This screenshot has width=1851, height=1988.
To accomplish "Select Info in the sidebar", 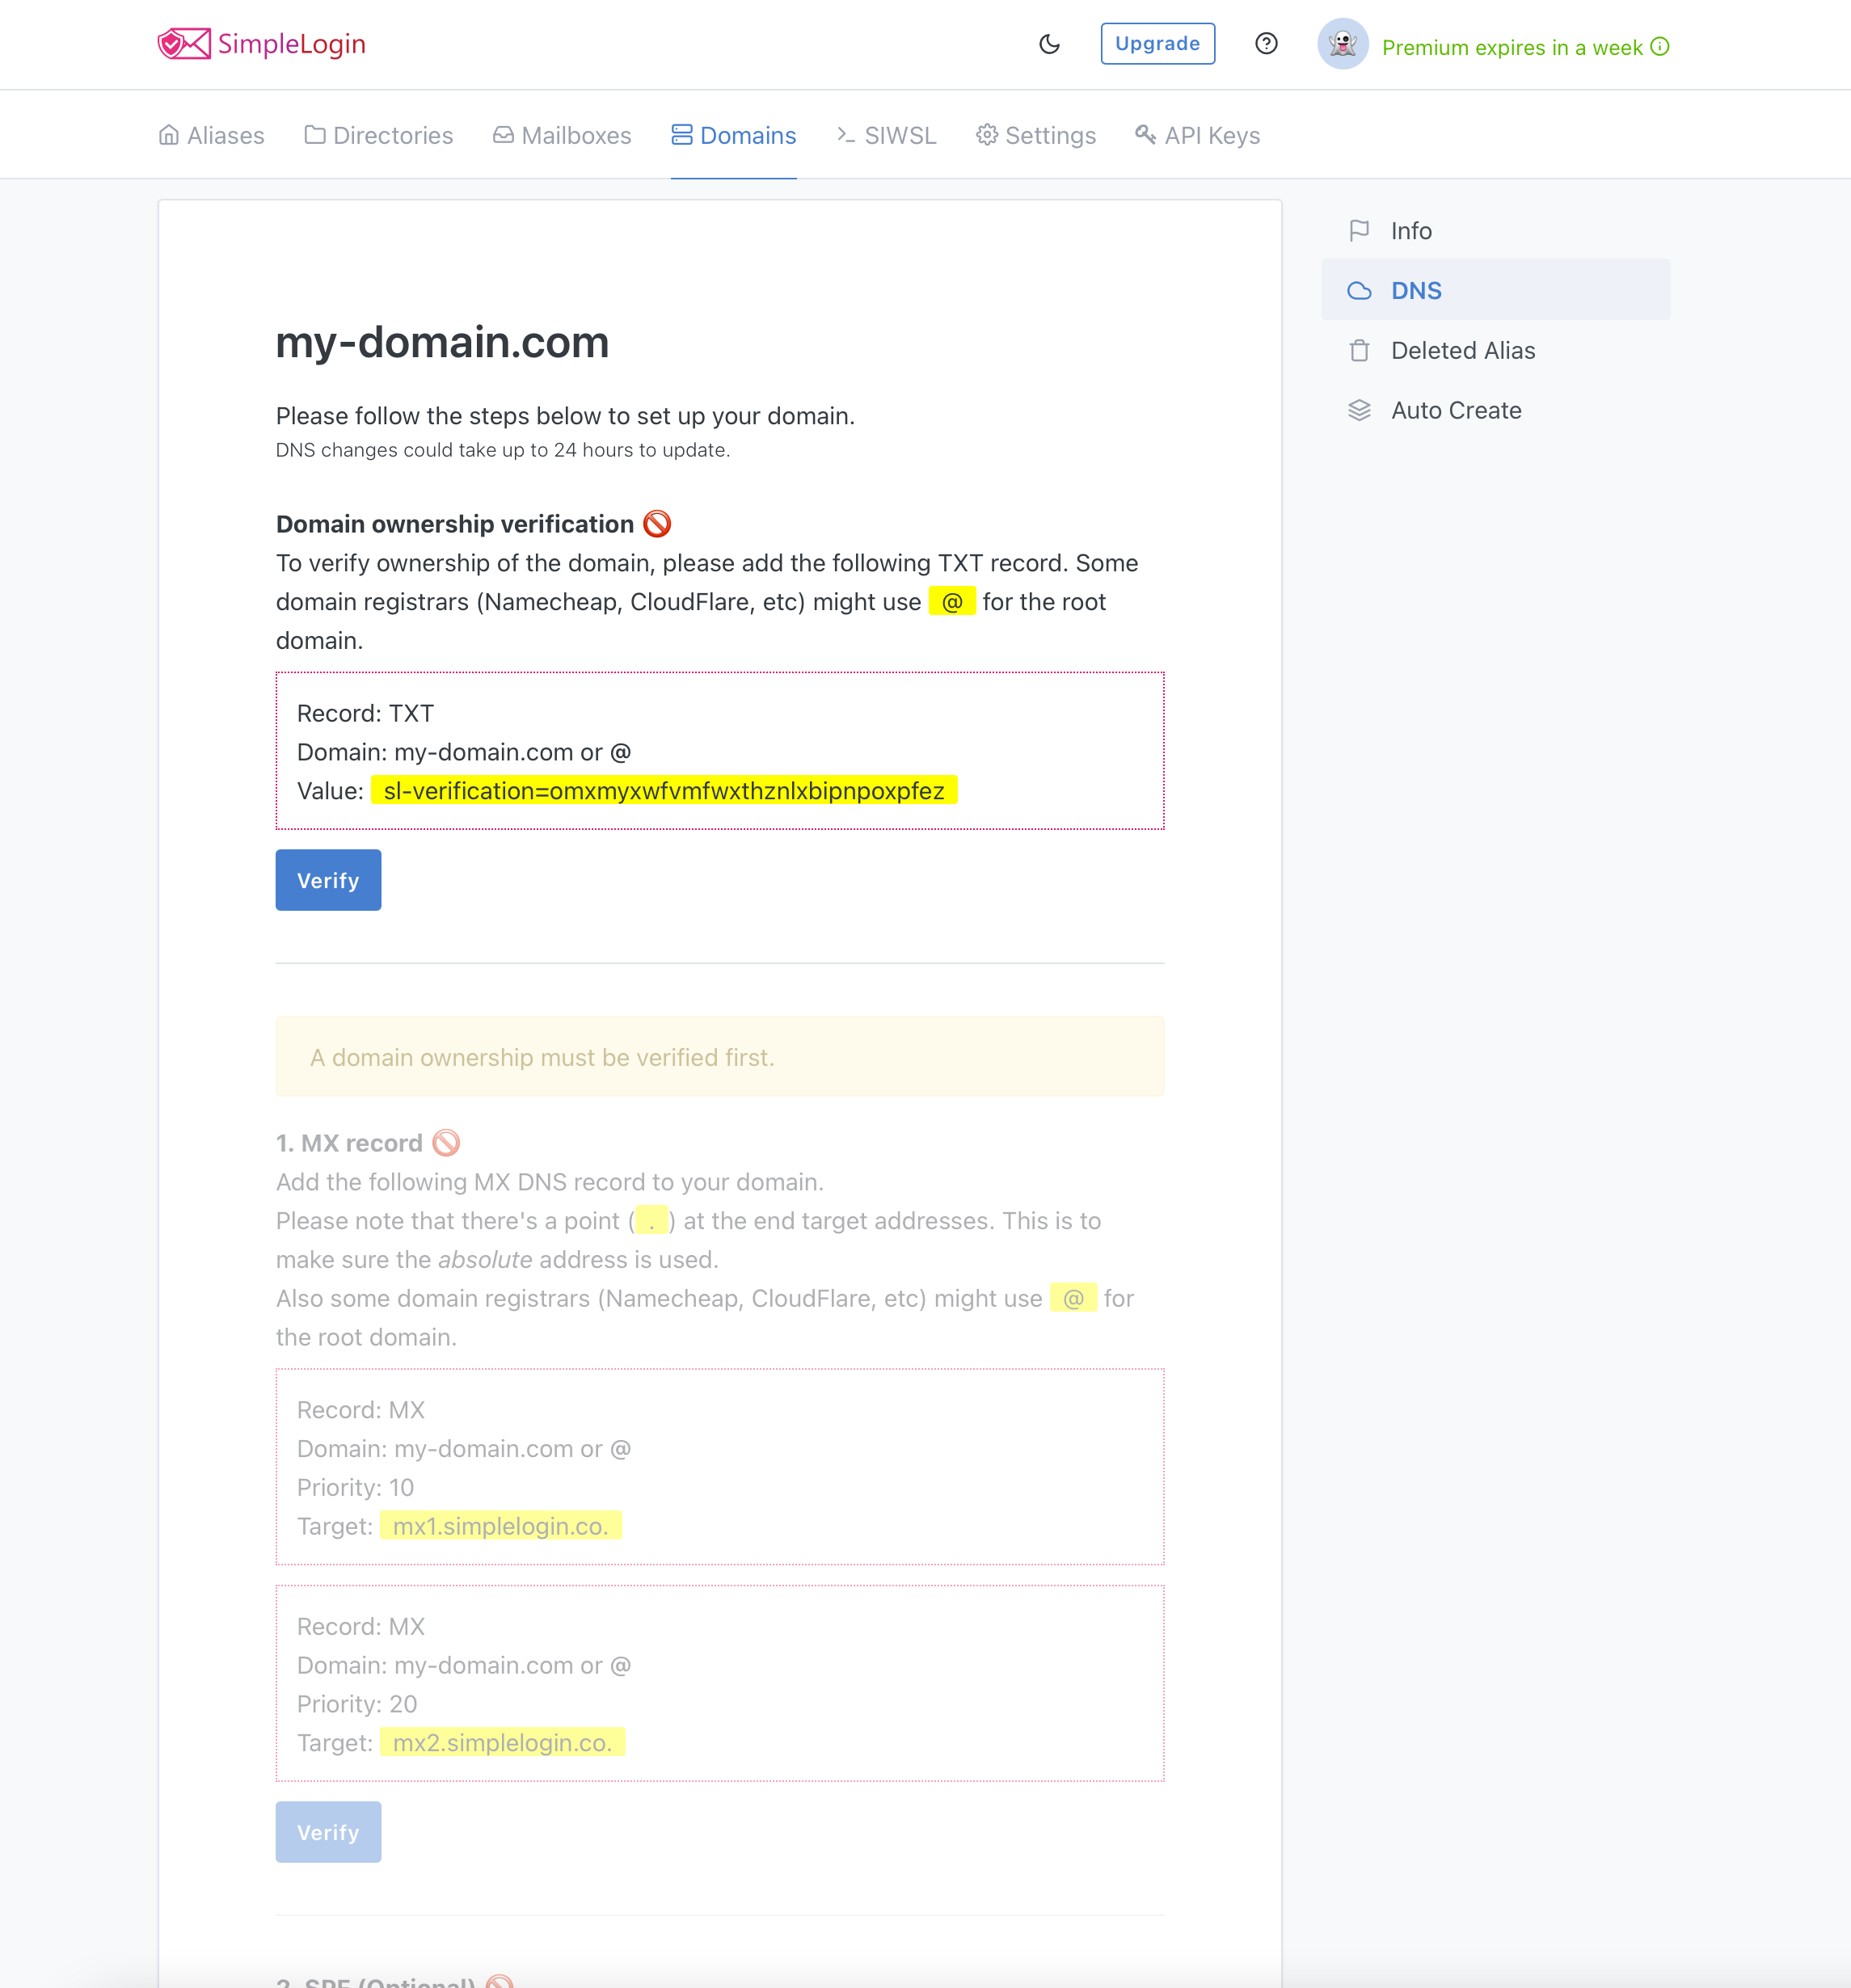I will (x=1495, y=231).
